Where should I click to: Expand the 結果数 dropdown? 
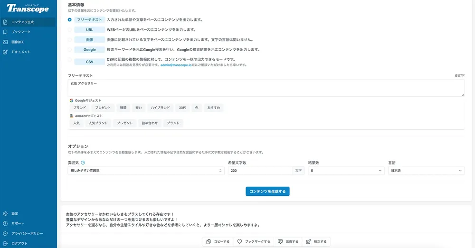[x=346, y=171]
